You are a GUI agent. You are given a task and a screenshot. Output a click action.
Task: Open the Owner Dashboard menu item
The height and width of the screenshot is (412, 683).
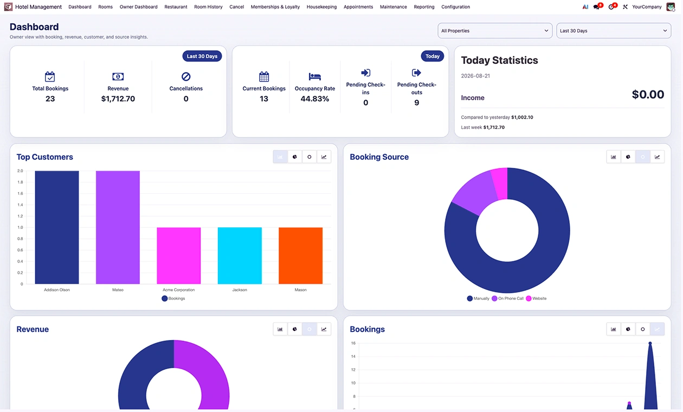pos(139,7)
